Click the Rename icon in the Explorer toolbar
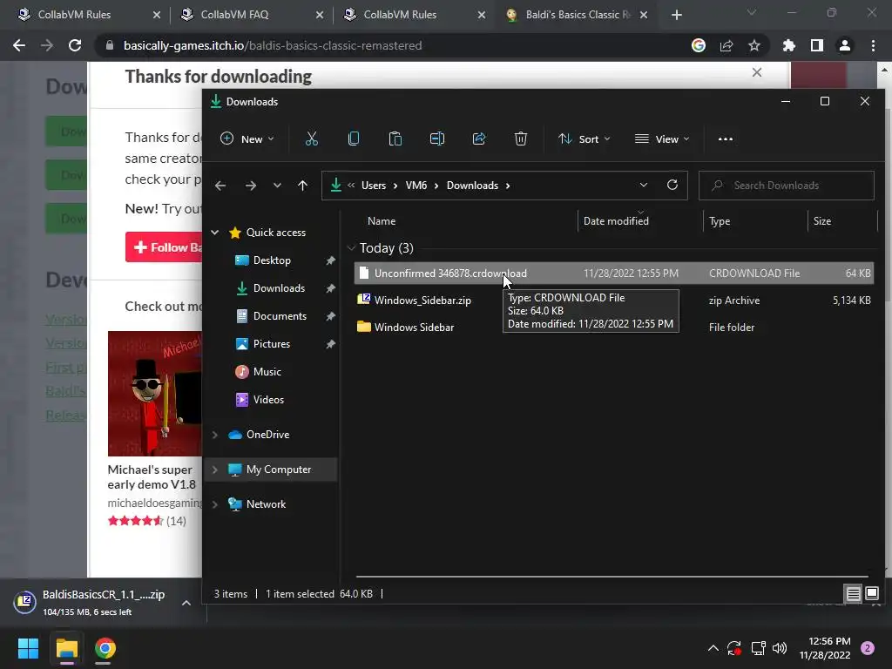Viewport: 892px width, 669px height. pyautogui.click(x=437, y=139)
